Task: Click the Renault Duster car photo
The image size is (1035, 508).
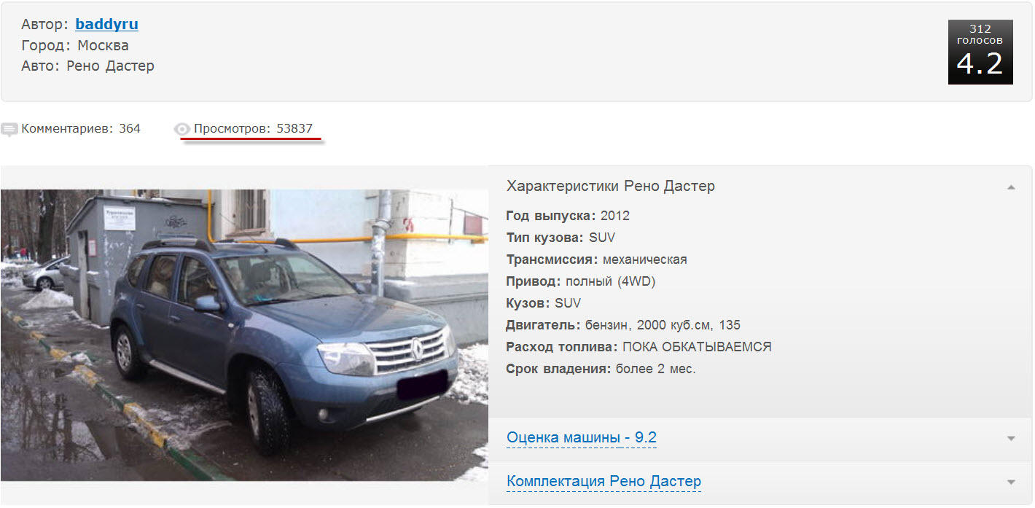Action: coord(244,335)
